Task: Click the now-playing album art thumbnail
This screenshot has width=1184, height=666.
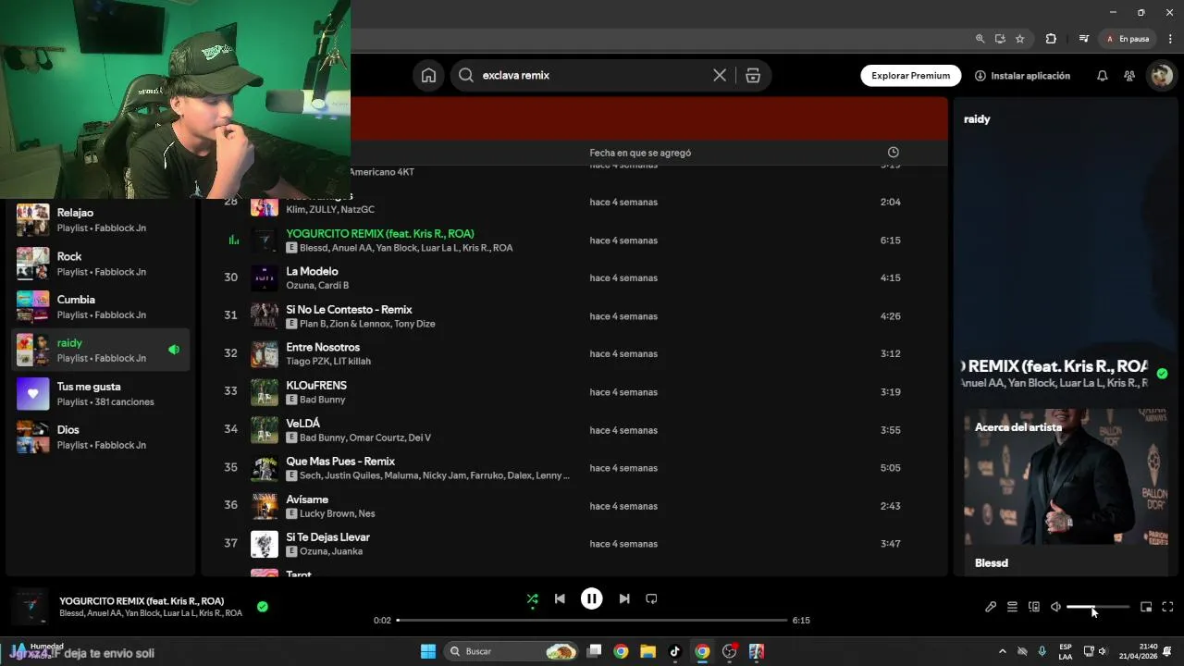Action: coord(30,607)
